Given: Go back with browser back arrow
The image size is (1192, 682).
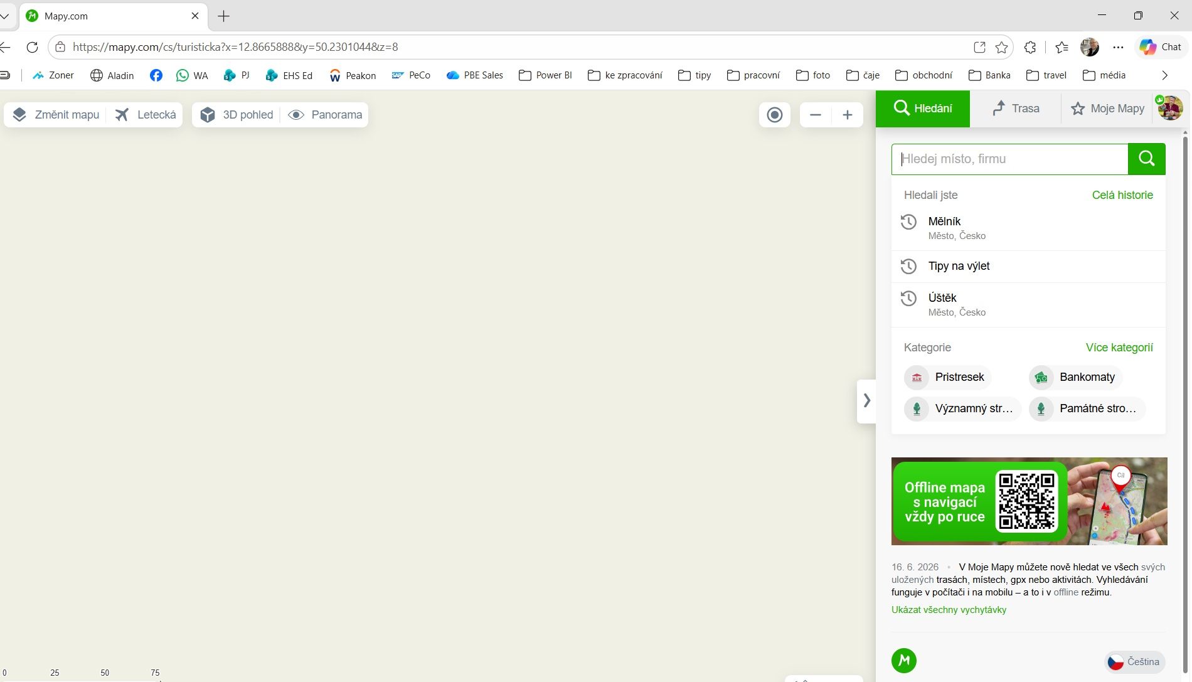Looking at the screenshot, I should (x=6, y=47).
